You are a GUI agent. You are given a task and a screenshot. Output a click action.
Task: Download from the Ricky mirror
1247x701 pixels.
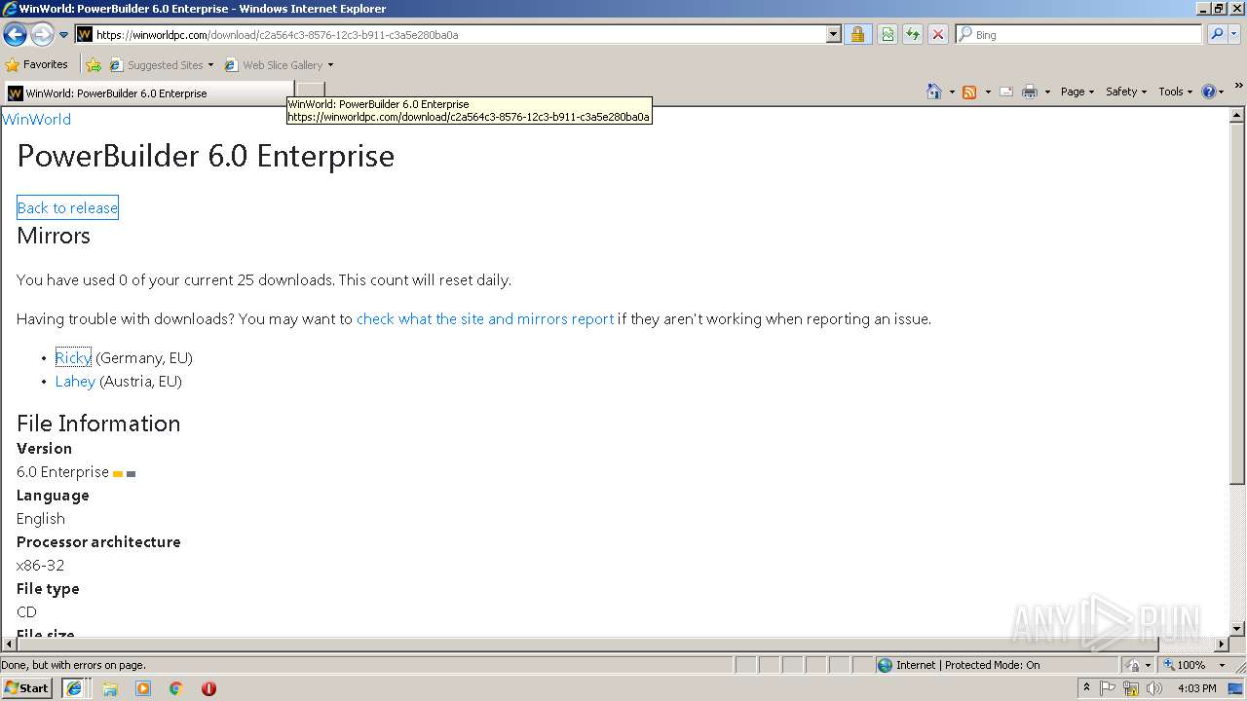coord(73,357)
